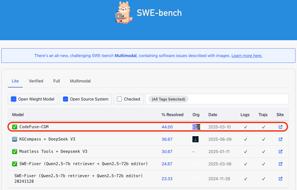The width and height of the screenshot is (297, 190).
Task: Sort by the Model column header
Action: (x=18, y=115)
